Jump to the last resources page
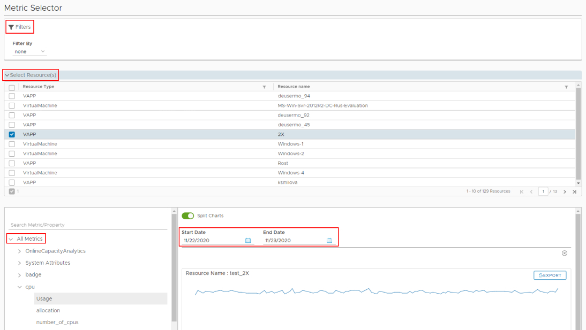Viewport: 586px width, 330px height. (x=574, y=191)
